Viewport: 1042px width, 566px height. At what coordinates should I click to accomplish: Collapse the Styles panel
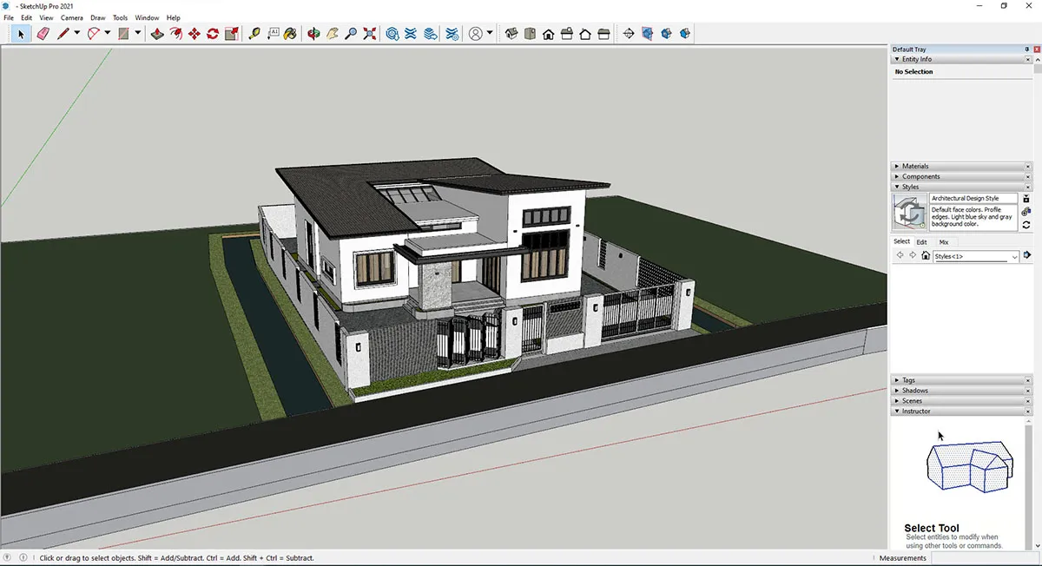tap(897, 187)
